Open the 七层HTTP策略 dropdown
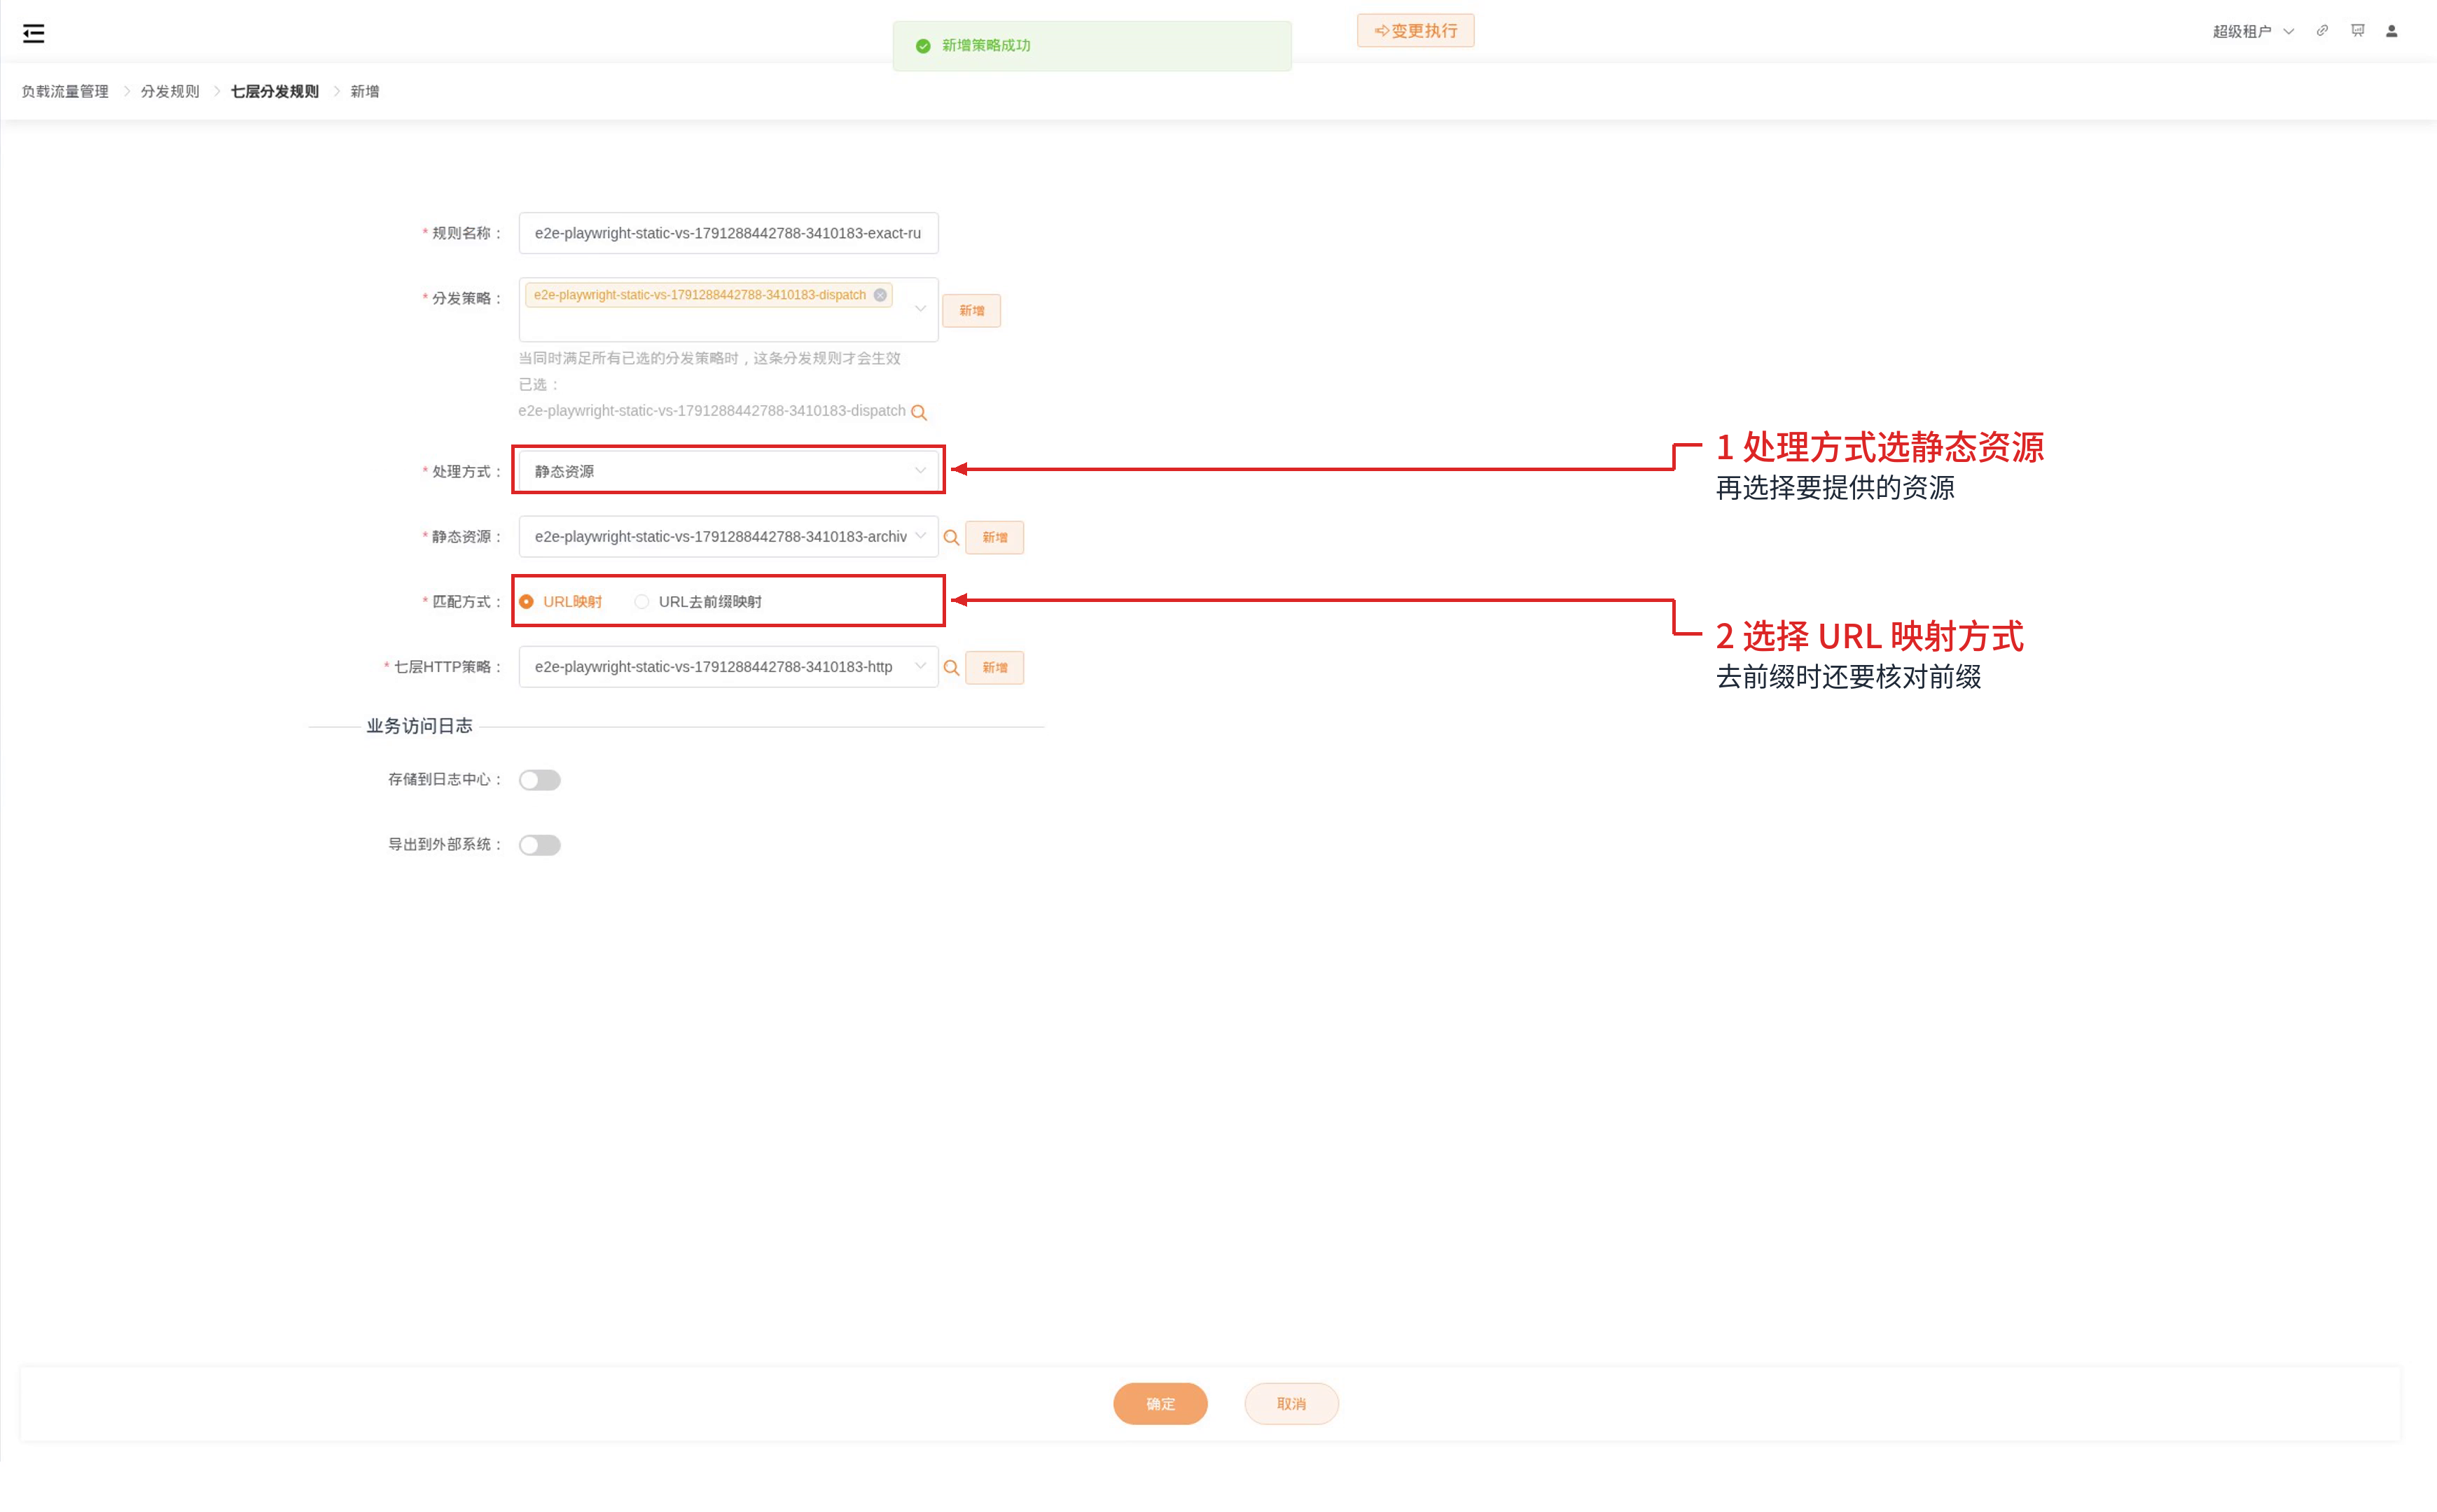 point(728,667)
